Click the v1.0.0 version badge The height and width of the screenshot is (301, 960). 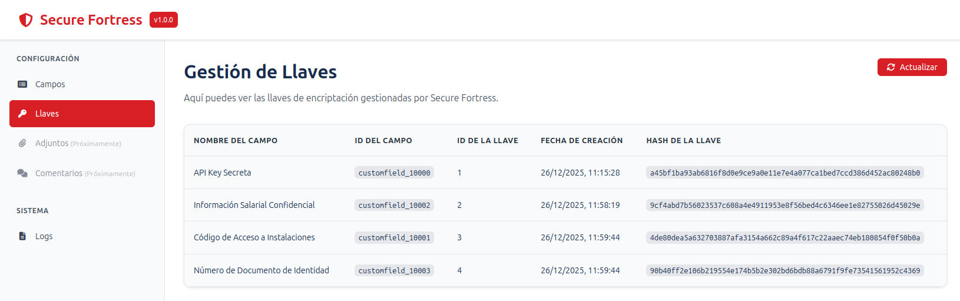coord(164,20)
